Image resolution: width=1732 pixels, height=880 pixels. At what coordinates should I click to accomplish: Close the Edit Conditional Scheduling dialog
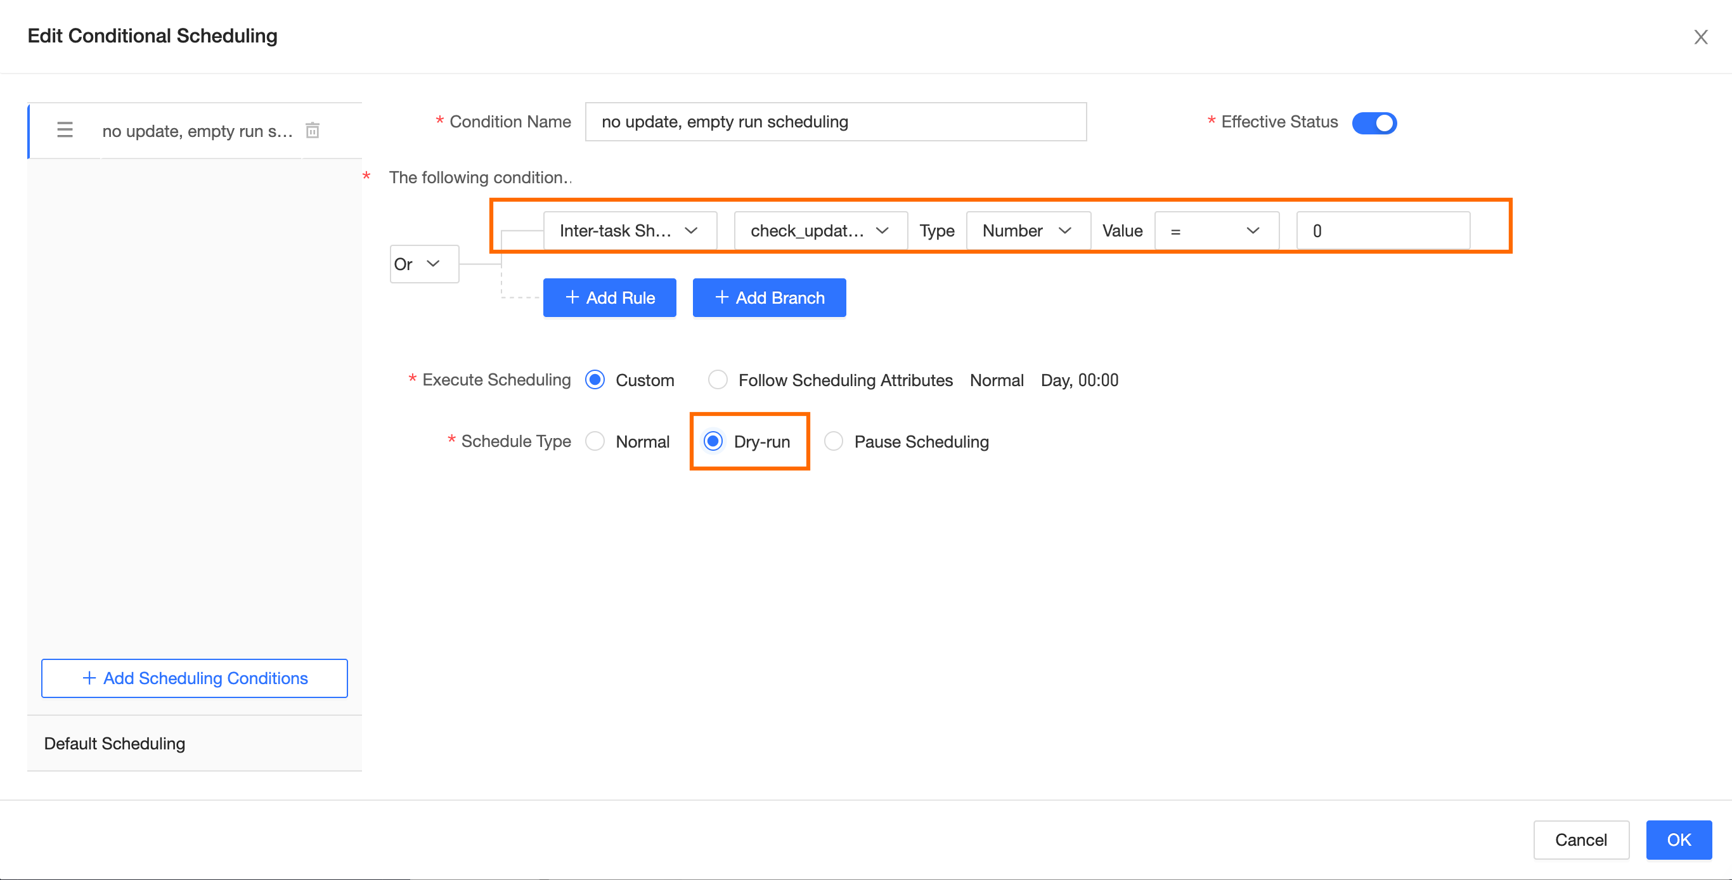click(x=1700, y=37)
